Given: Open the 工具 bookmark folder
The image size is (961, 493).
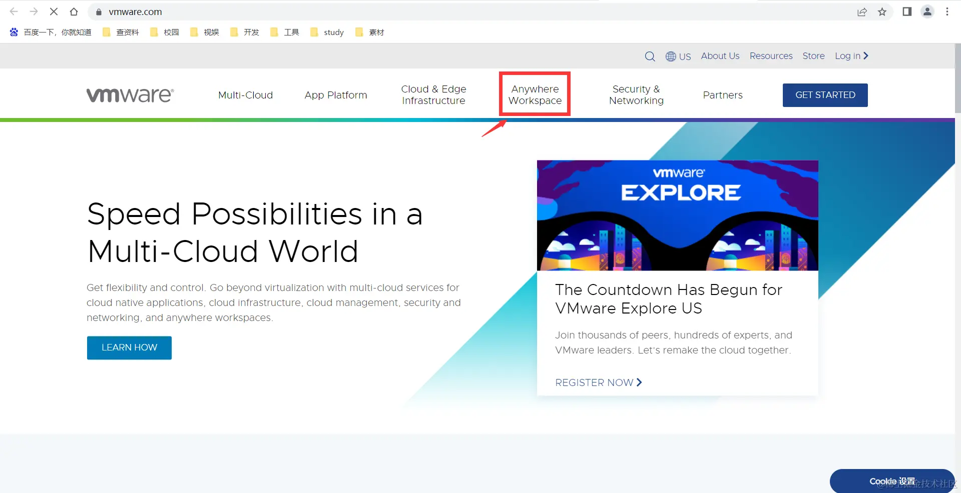Looking at the screenshot, I should click(x=285, y=32).
